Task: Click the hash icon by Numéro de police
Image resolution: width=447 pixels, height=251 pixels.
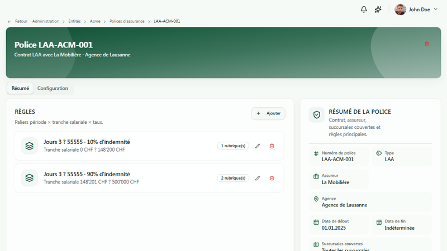Action: [316, 154]
